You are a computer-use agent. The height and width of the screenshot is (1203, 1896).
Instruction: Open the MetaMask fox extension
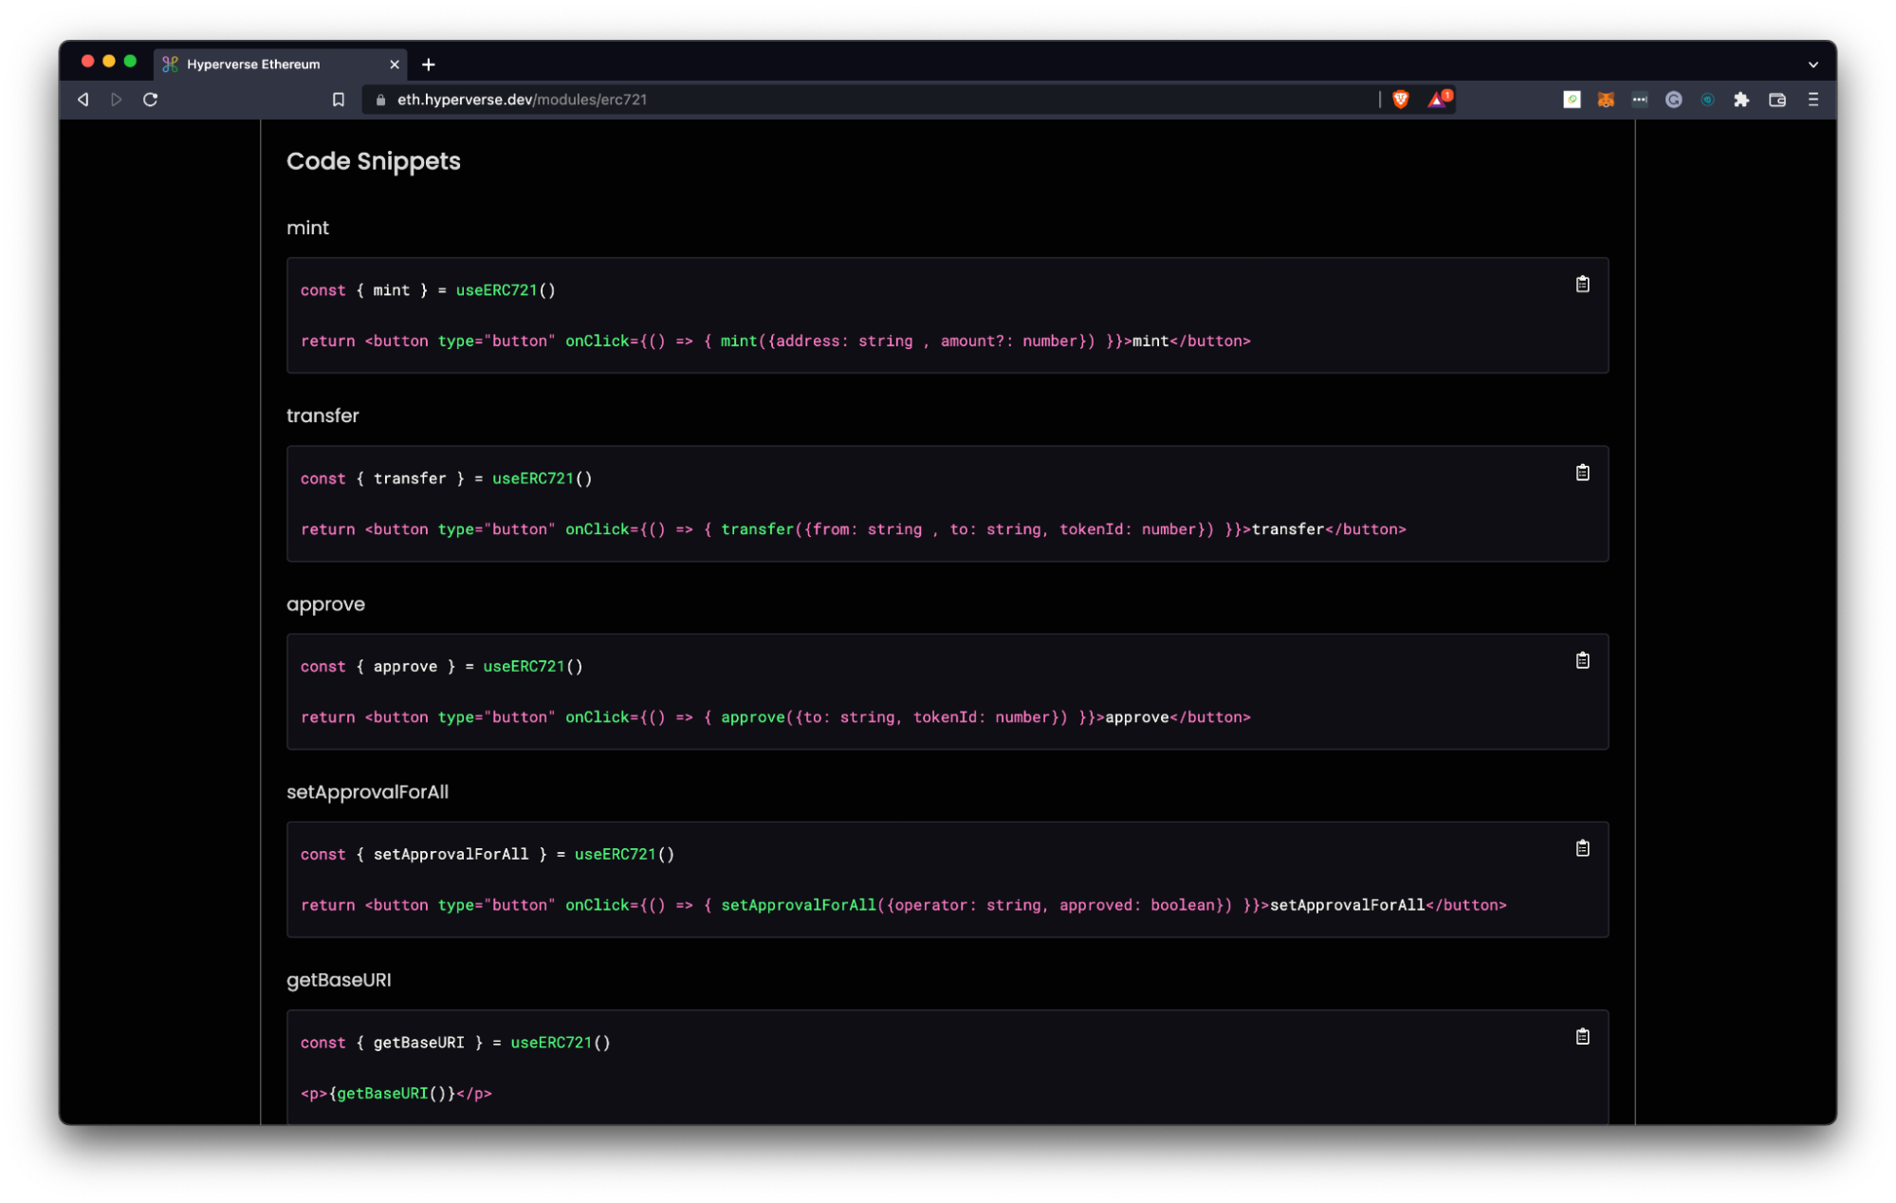[1606, 100]
